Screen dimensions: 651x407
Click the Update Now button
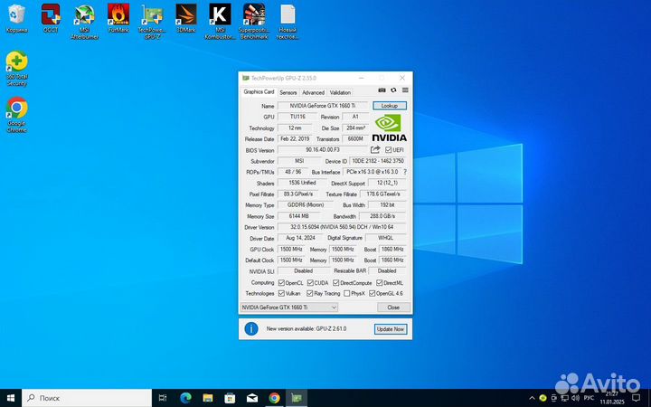(391, 329)
